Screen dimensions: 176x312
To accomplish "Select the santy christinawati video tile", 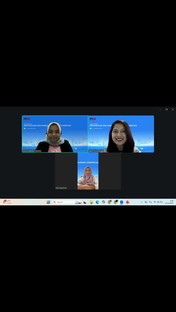I will (121, 134).
